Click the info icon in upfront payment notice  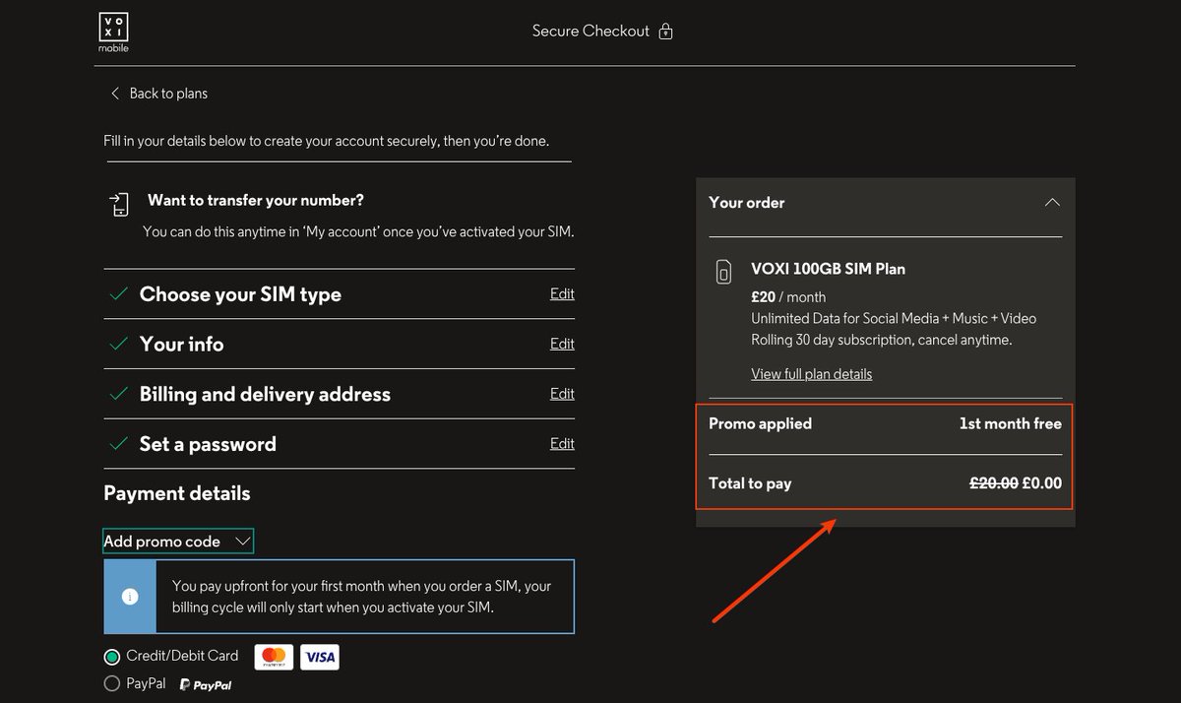(x=130, y=597)
